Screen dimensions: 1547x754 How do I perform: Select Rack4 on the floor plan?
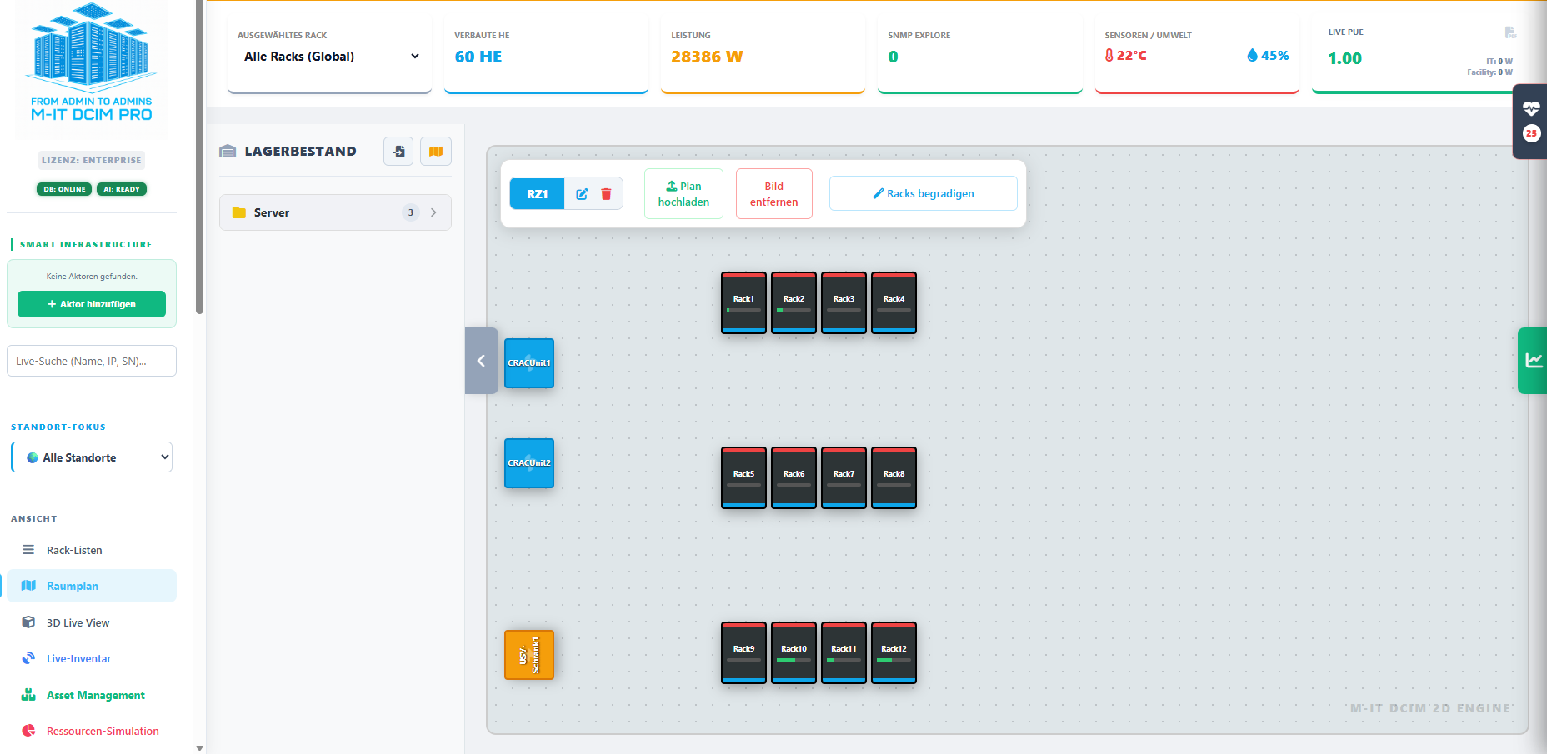[x=894, y=303]
